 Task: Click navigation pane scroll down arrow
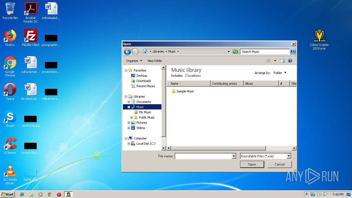tap(164, 148)
